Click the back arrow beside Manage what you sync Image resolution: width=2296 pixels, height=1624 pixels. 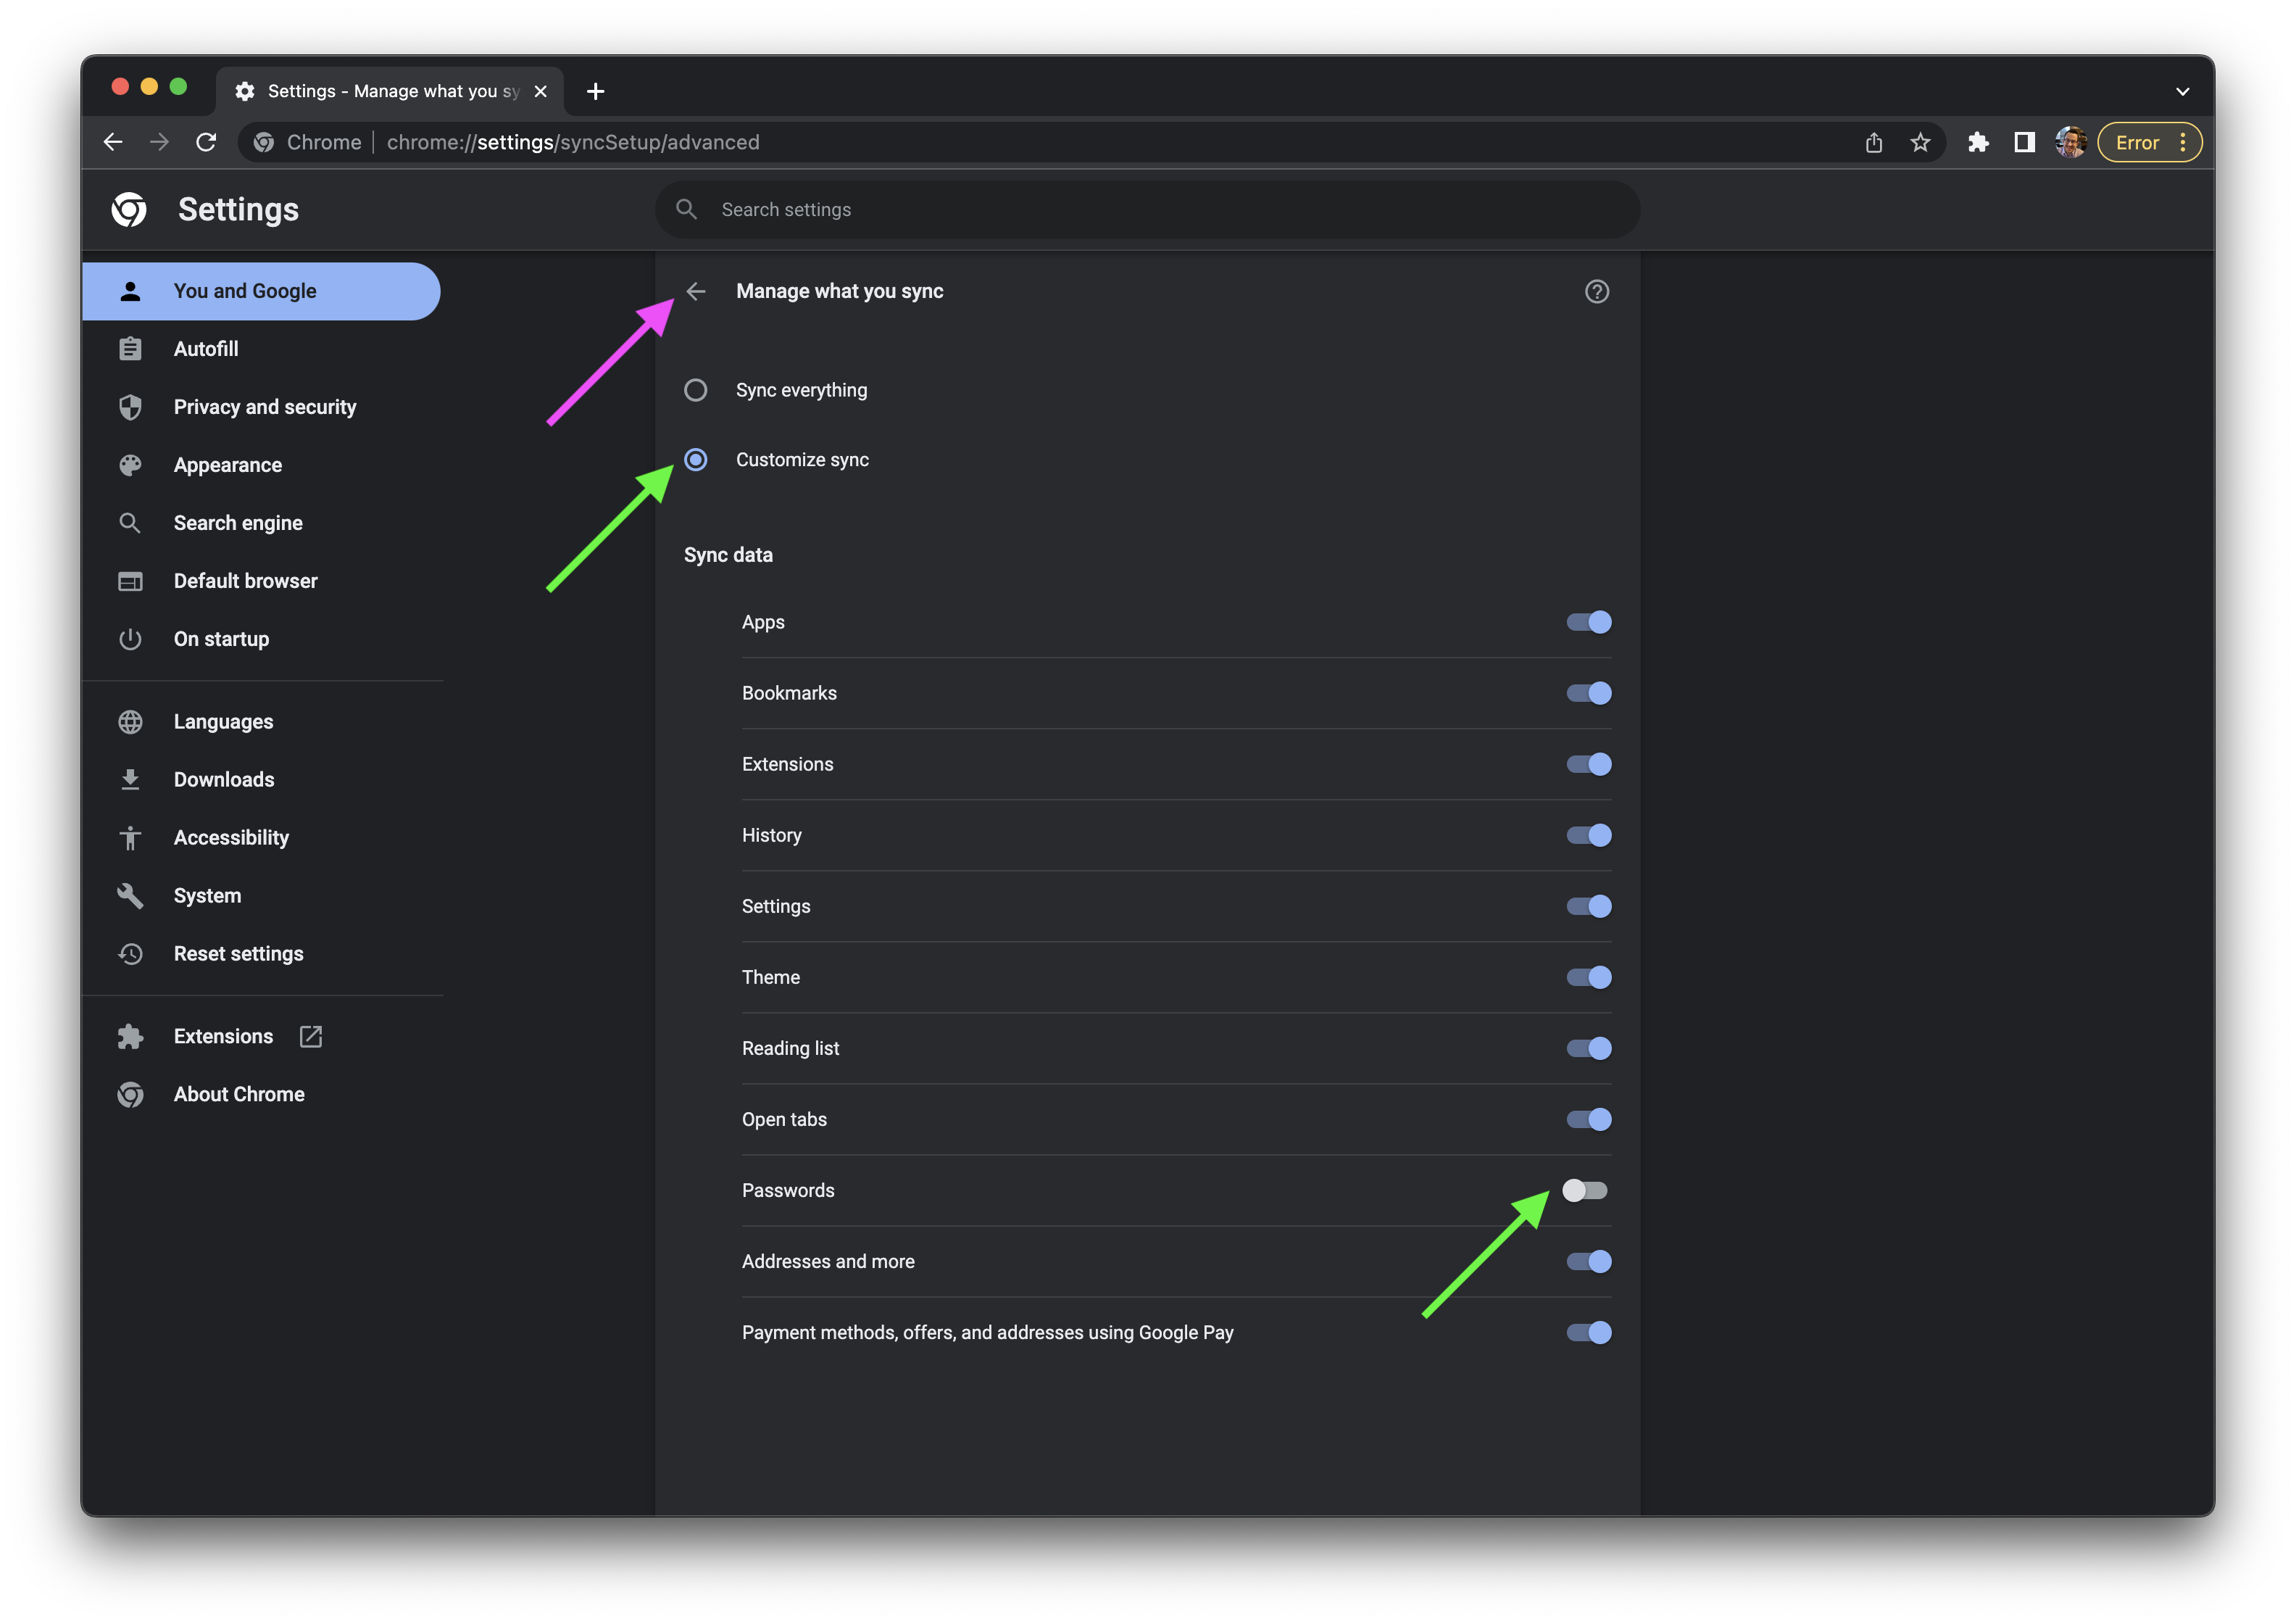point(696,291)
